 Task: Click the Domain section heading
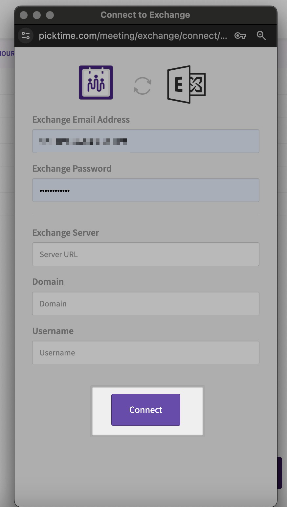[48, 281]
